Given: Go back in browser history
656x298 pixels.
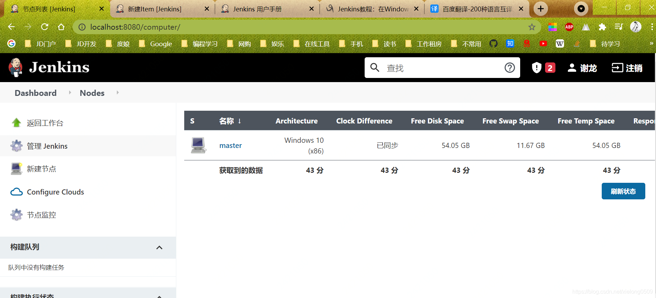Looking at the screenshot, I should point(11,27).
